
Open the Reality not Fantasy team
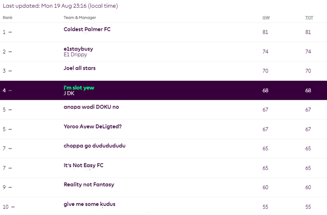[89, 185]
